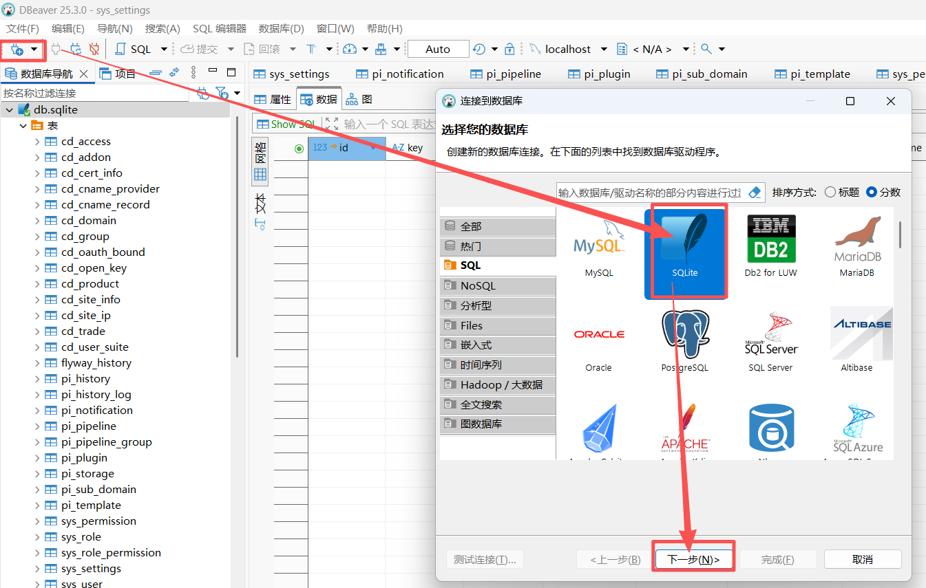
Task: Click the 下一步(N)> button
Action: click(x=693, y=560)
